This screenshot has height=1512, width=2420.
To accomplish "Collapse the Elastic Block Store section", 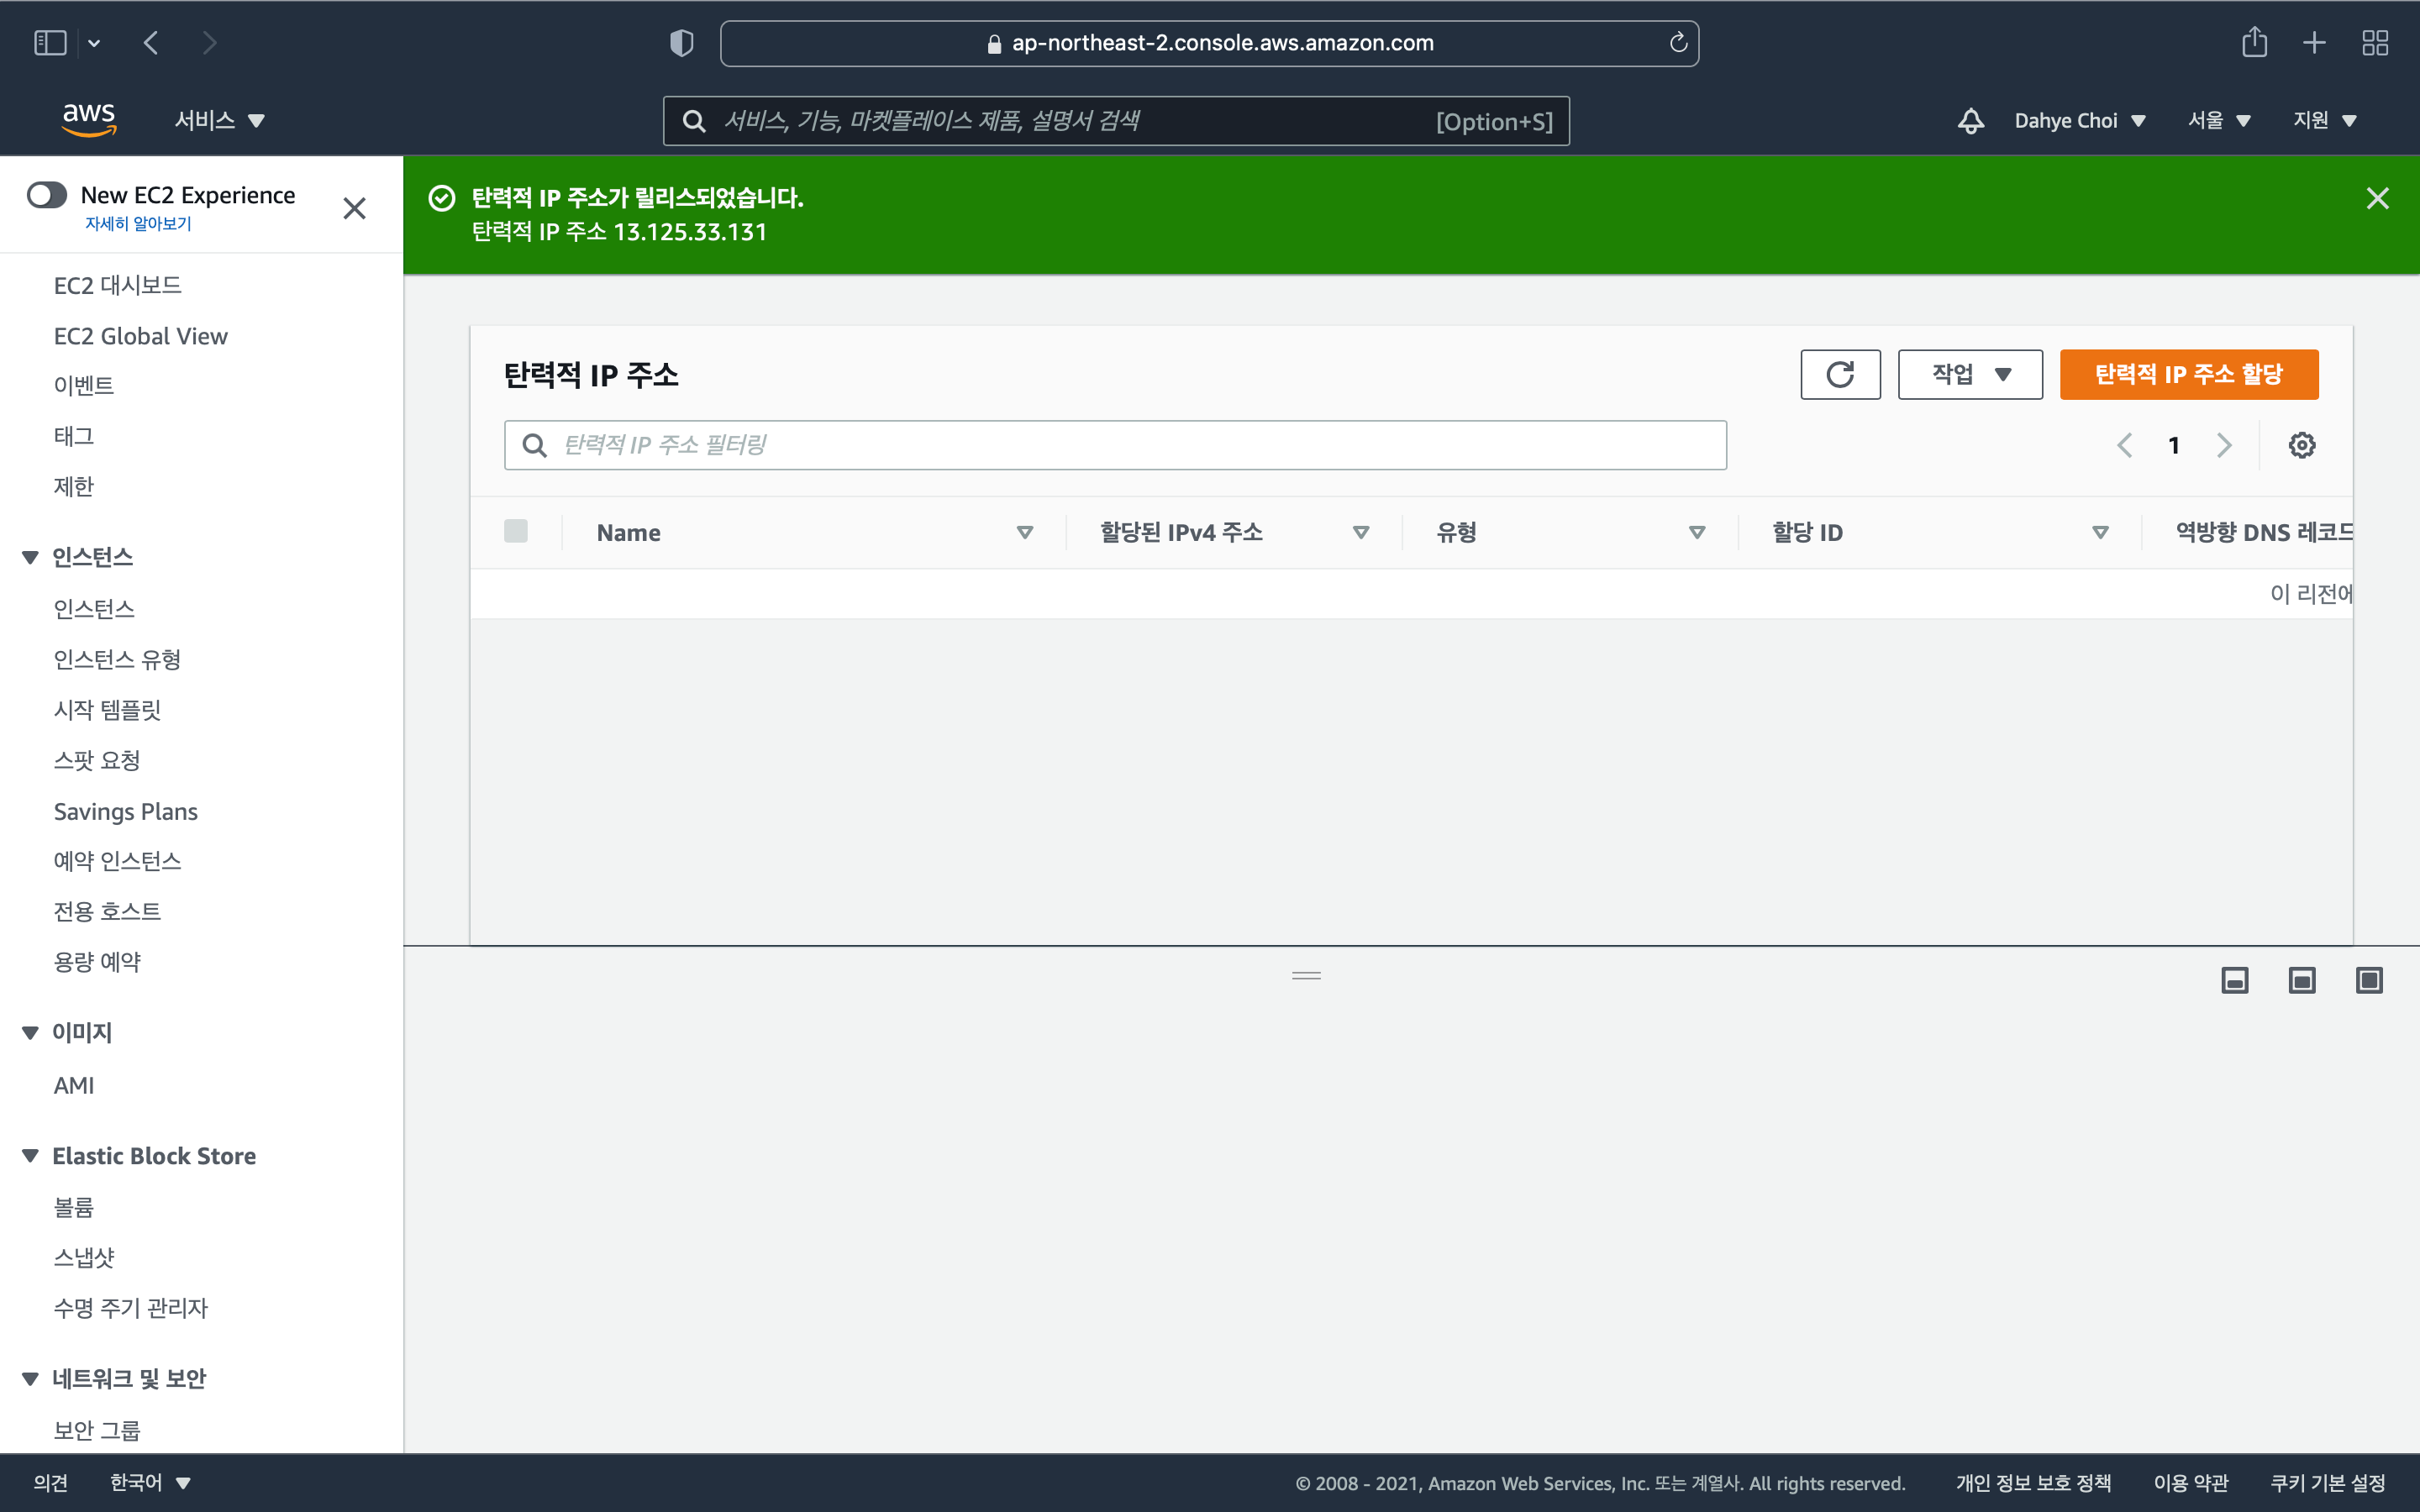I will [31, 1155].
